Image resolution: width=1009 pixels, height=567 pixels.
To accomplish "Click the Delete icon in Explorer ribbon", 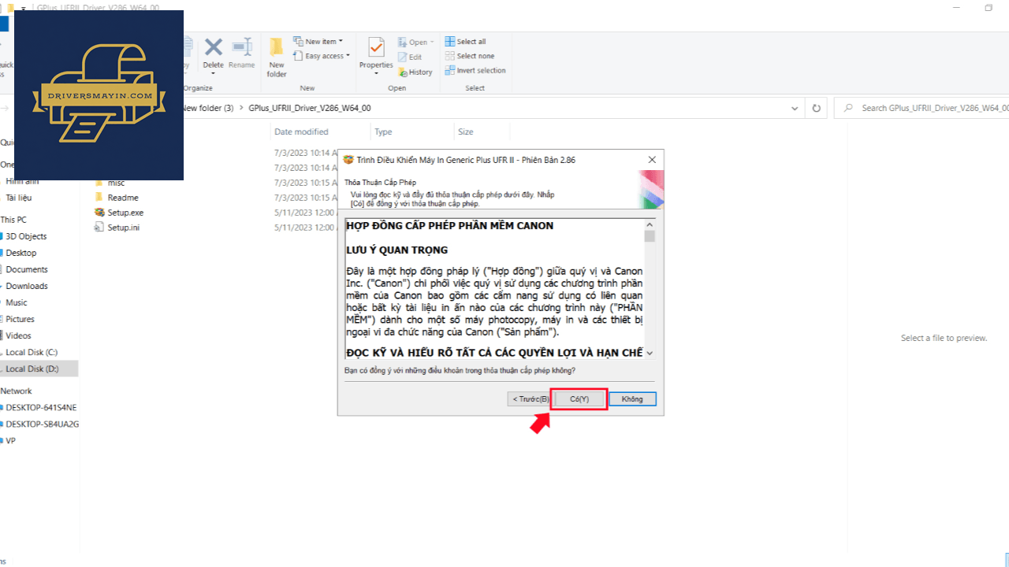I will click(213, 47).
